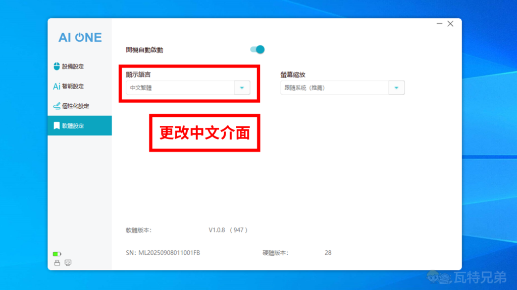Screen dimensions: 517x290
Task: Open the 跟隨系統（推薦） scaling combo box
Action: point(334,88)
